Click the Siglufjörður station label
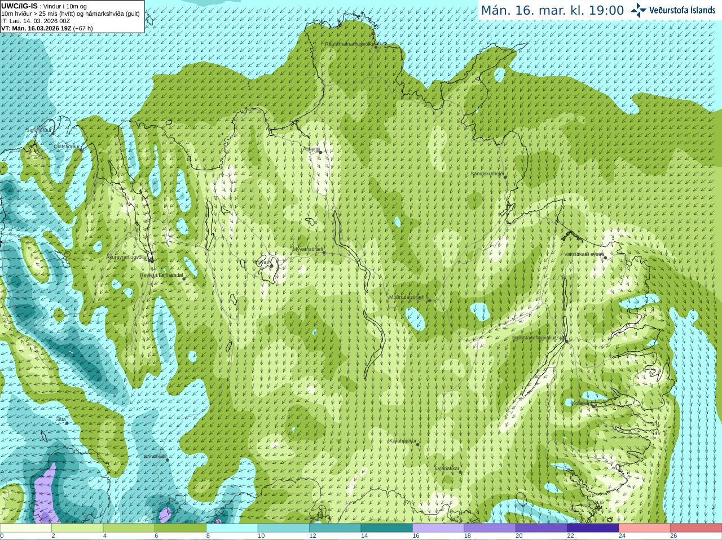Viewport: 722px width, 540px height. click(38, 130)
